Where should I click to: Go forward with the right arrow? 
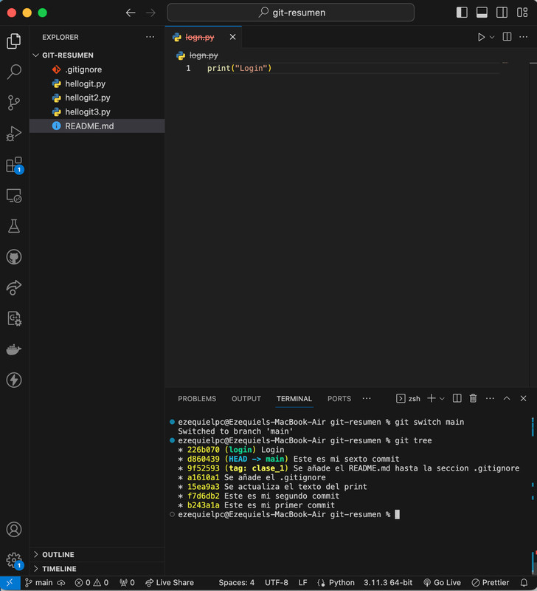click(x=150, y=13)
